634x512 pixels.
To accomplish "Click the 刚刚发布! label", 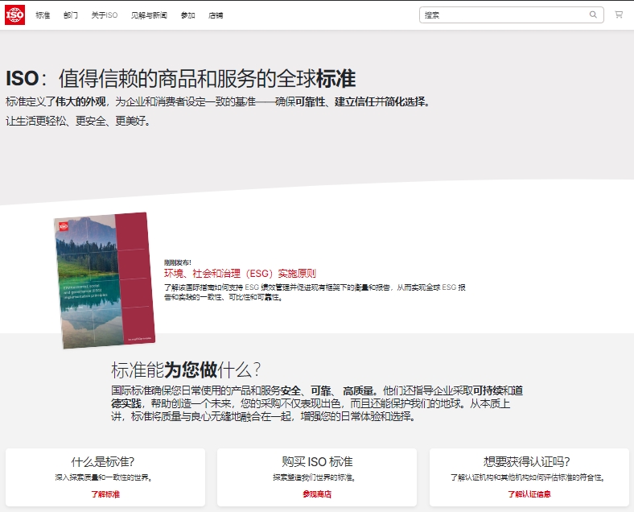I will pos(178,262).
